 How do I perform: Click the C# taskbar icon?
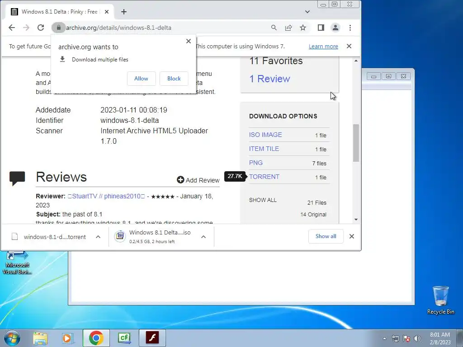(124, 338)
